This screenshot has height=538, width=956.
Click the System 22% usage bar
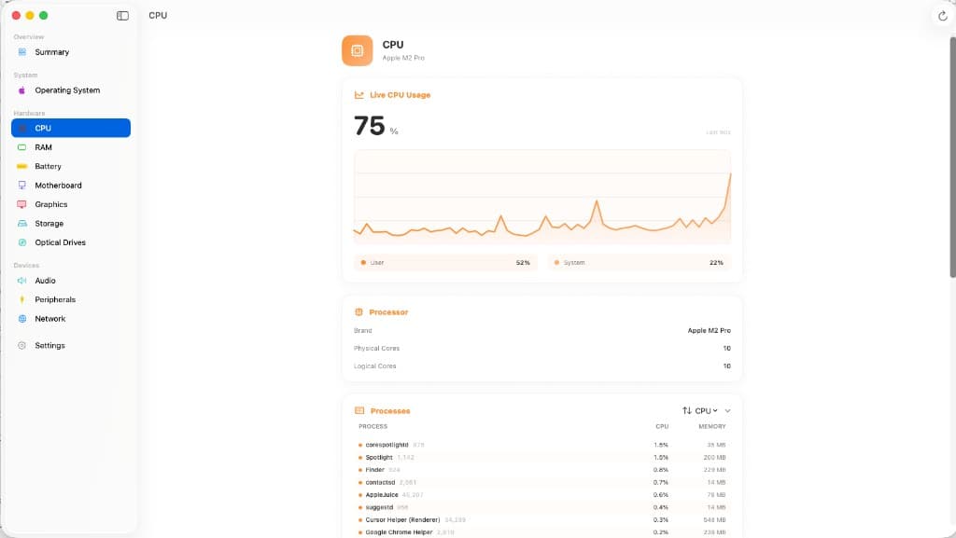click(639, 263)
